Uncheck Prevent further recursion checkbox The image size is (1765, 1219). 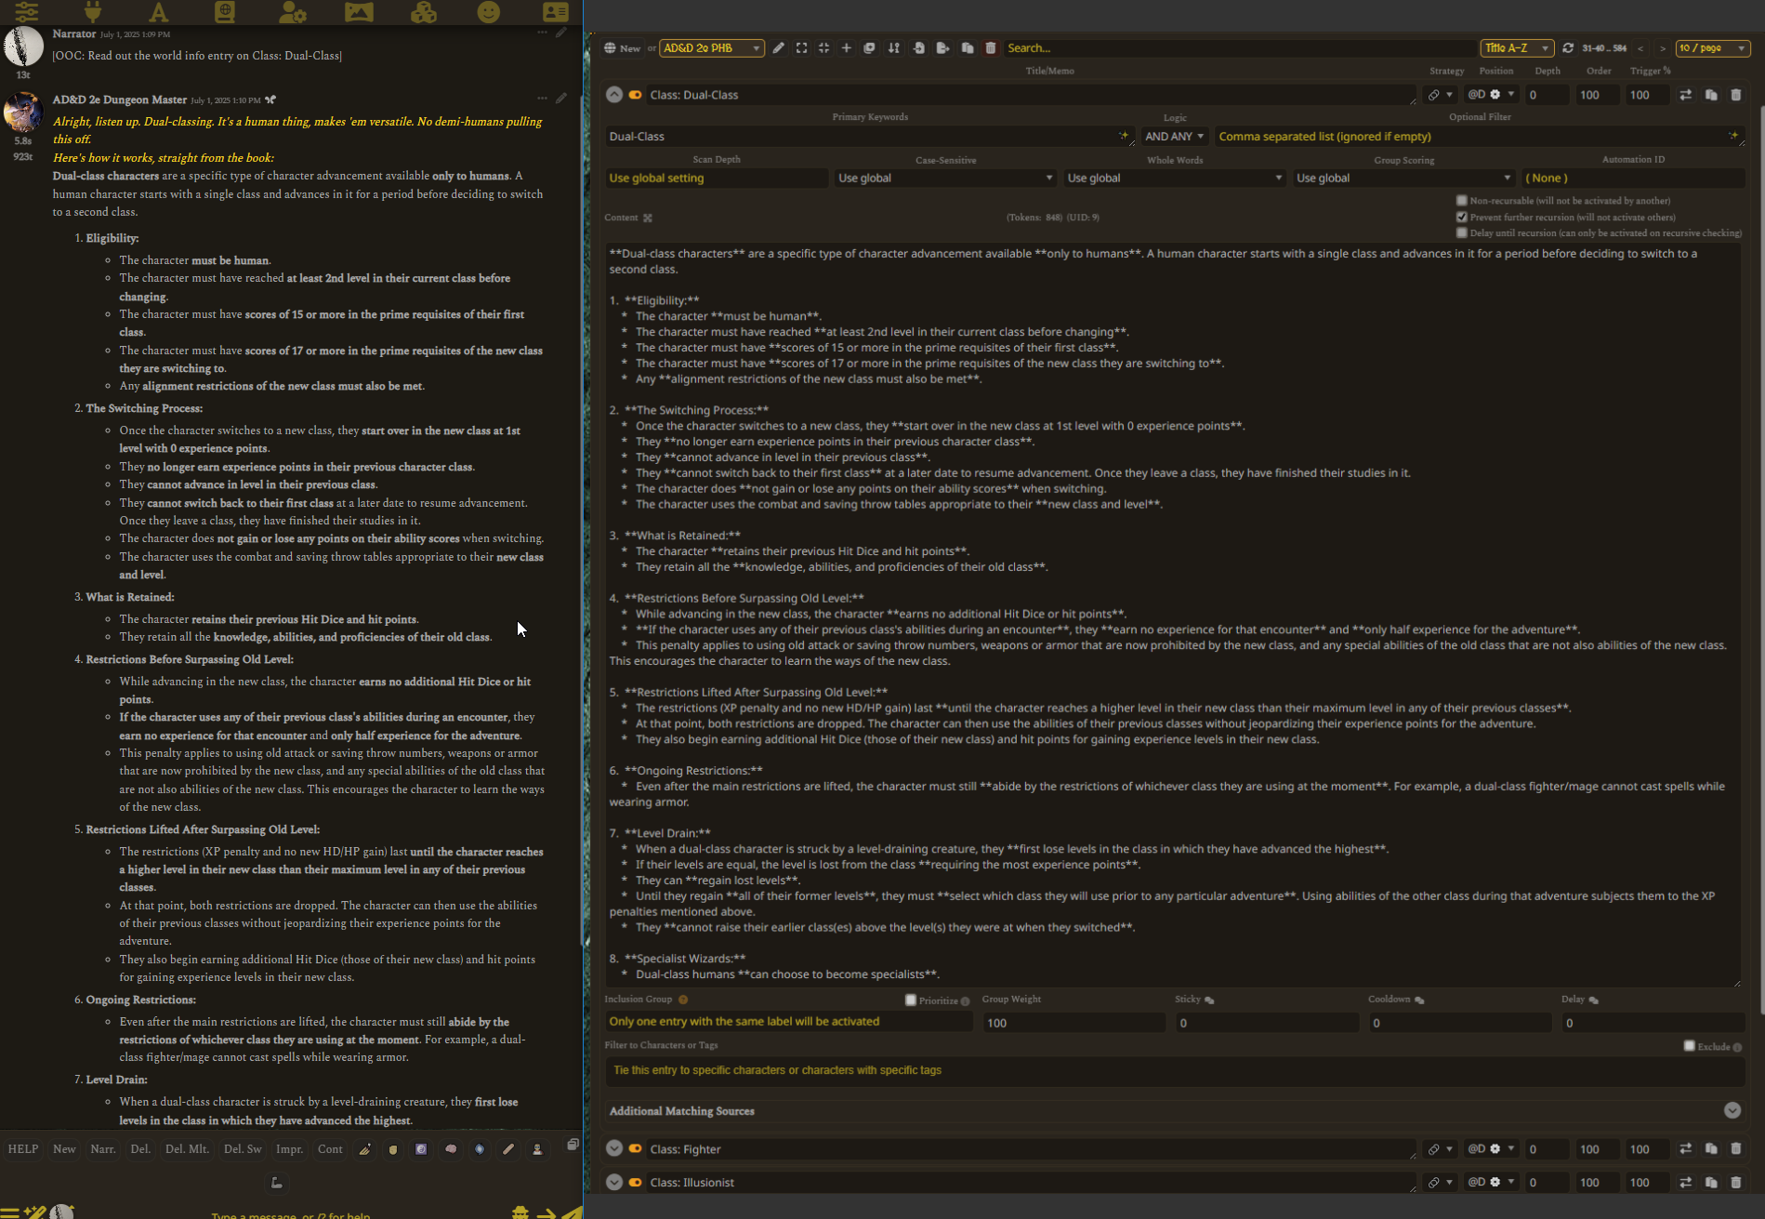[1462, 217]
